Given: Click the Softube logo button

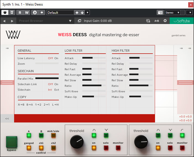Looking at the screenshot, I should pos(181,21).
